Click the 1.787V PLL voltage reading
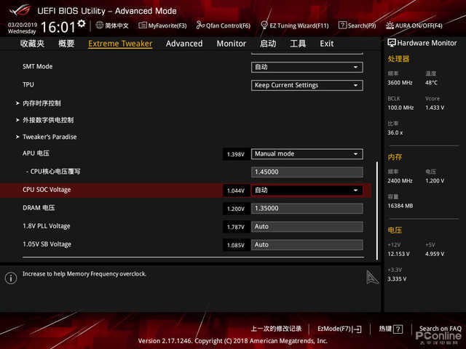The image size is (466, 349). (x=236, y=227)
